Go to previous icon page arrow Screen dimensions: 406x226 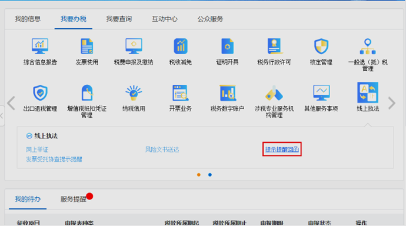(11, 104)
